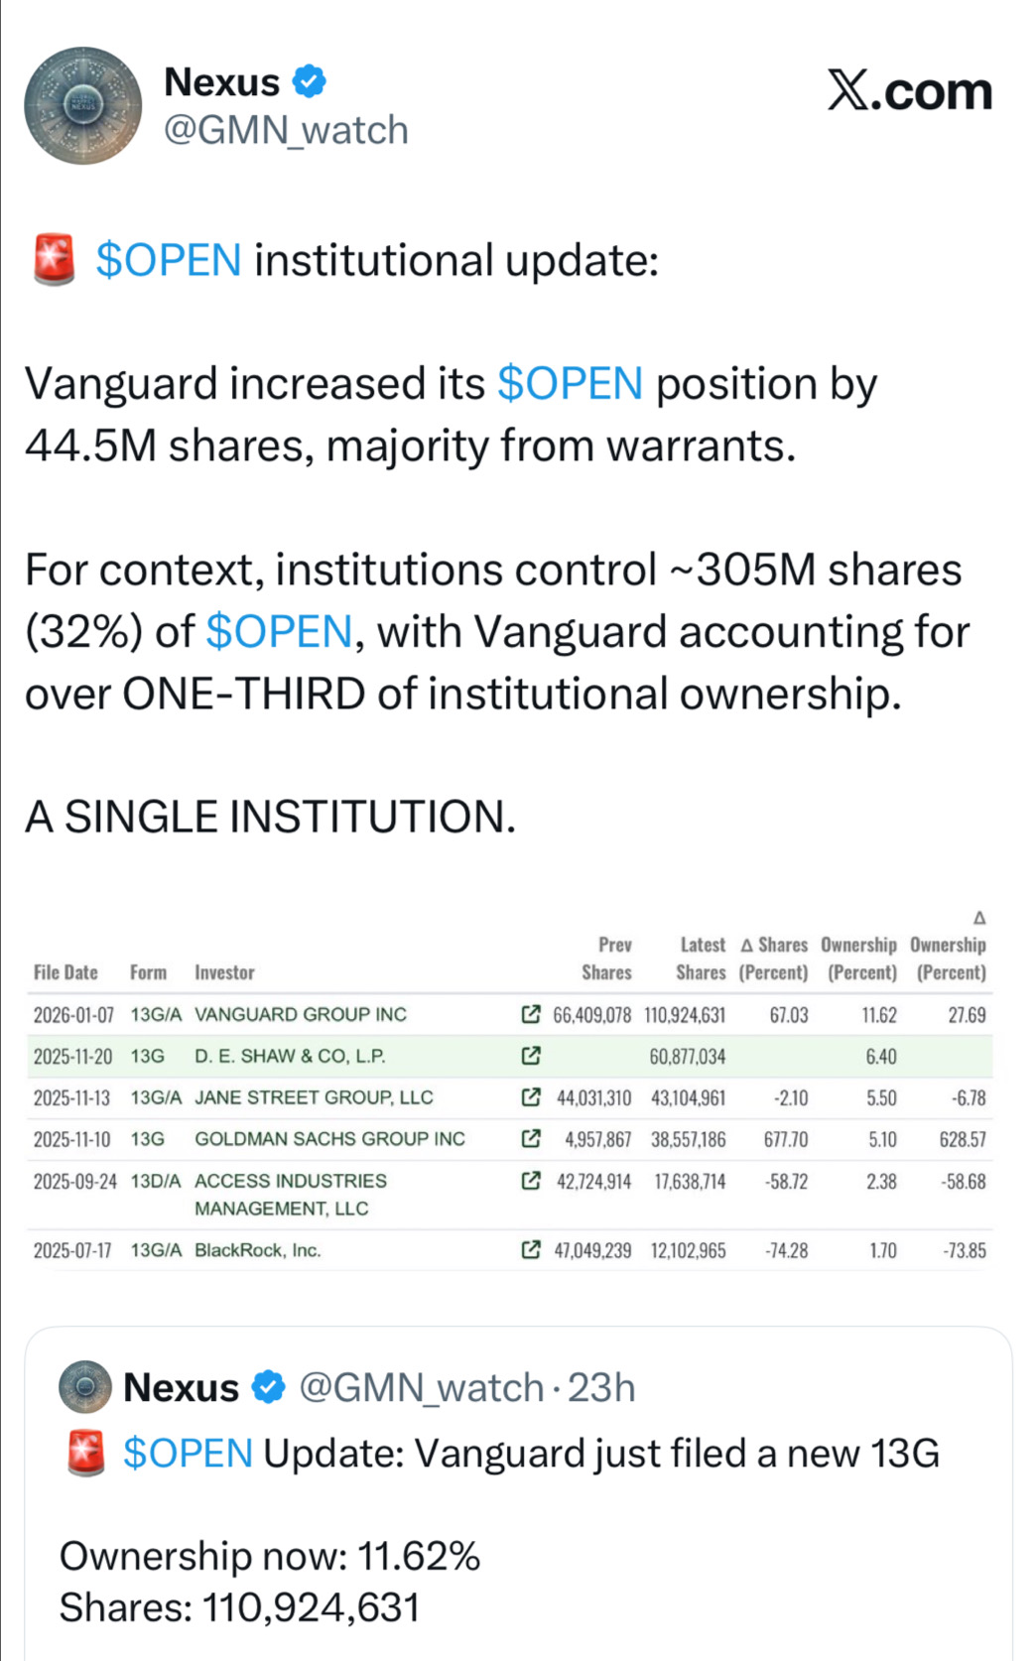
Task: Select the VANGUARD GROUP INC investor name
Action: pos(301,1014)
